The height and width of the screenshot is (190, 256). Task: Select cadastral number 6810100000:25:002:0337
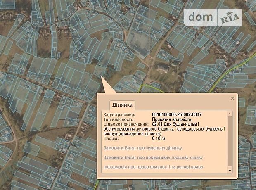(177, 114)
